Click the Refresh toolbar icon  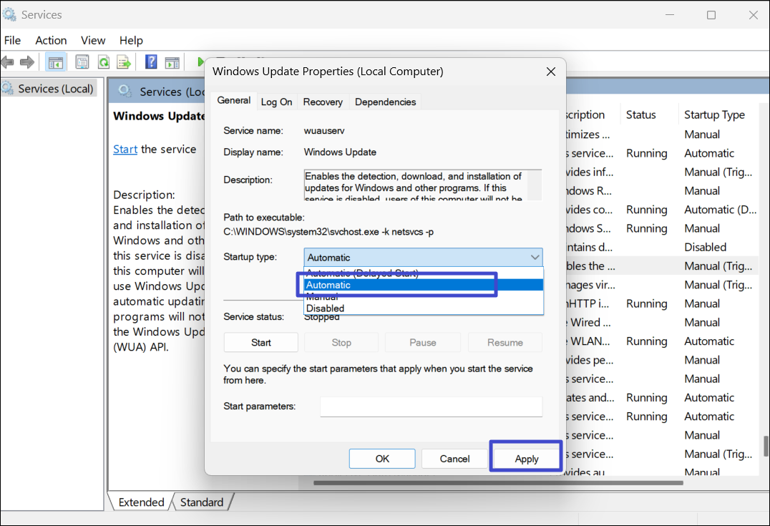[x=104, y=62]
